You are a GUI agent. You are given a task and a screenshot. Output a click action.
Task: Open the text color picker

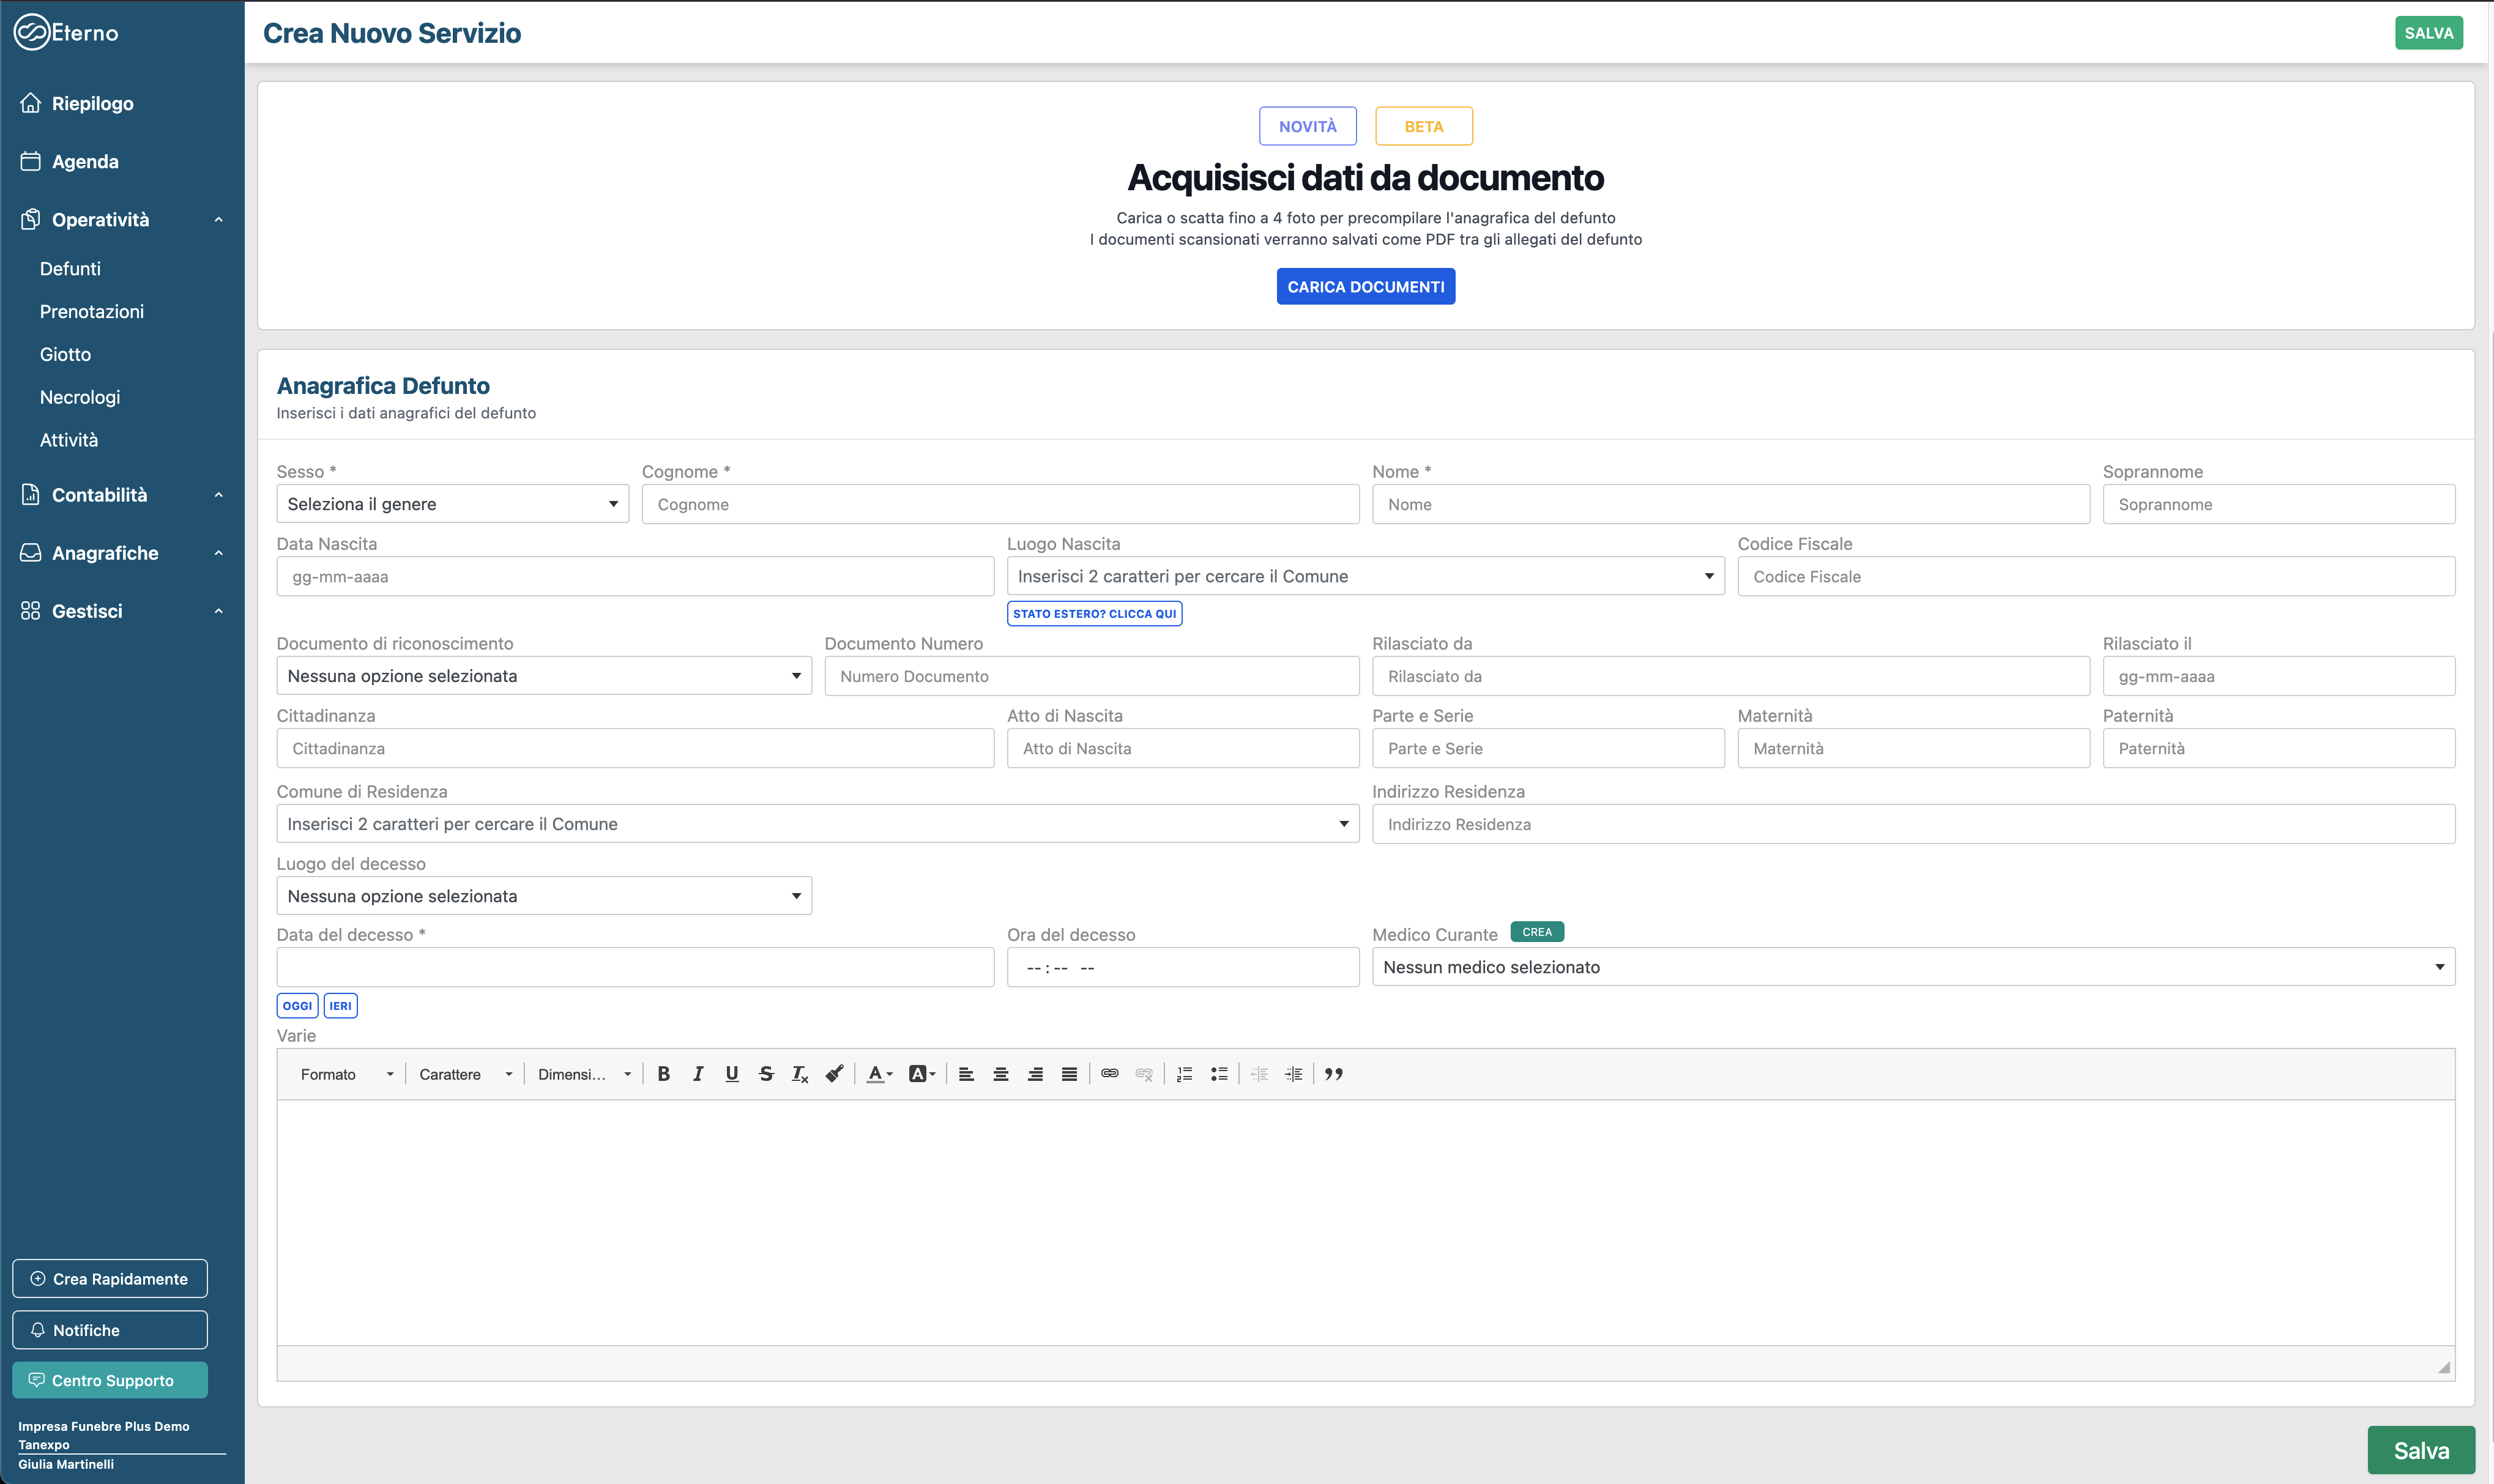tap(879, 1074)
